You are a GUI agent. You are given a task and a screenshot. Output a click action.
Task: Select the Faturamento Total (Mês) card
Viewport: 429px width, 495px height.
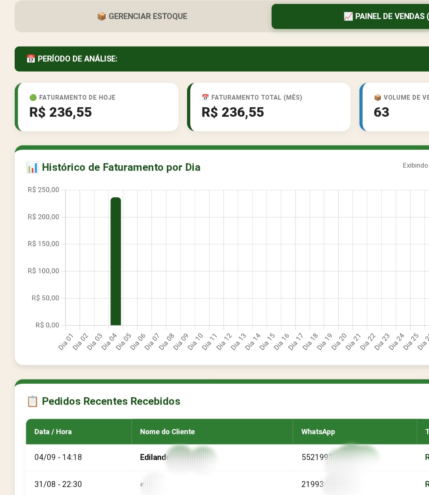click(269, 107)
